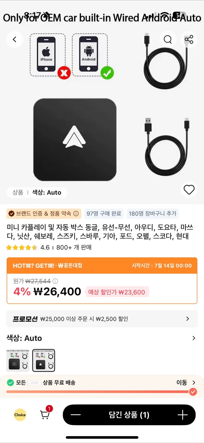
Task: Tap the 예상 할인가 ₩23,600 badge
Action: coord(117,292)
